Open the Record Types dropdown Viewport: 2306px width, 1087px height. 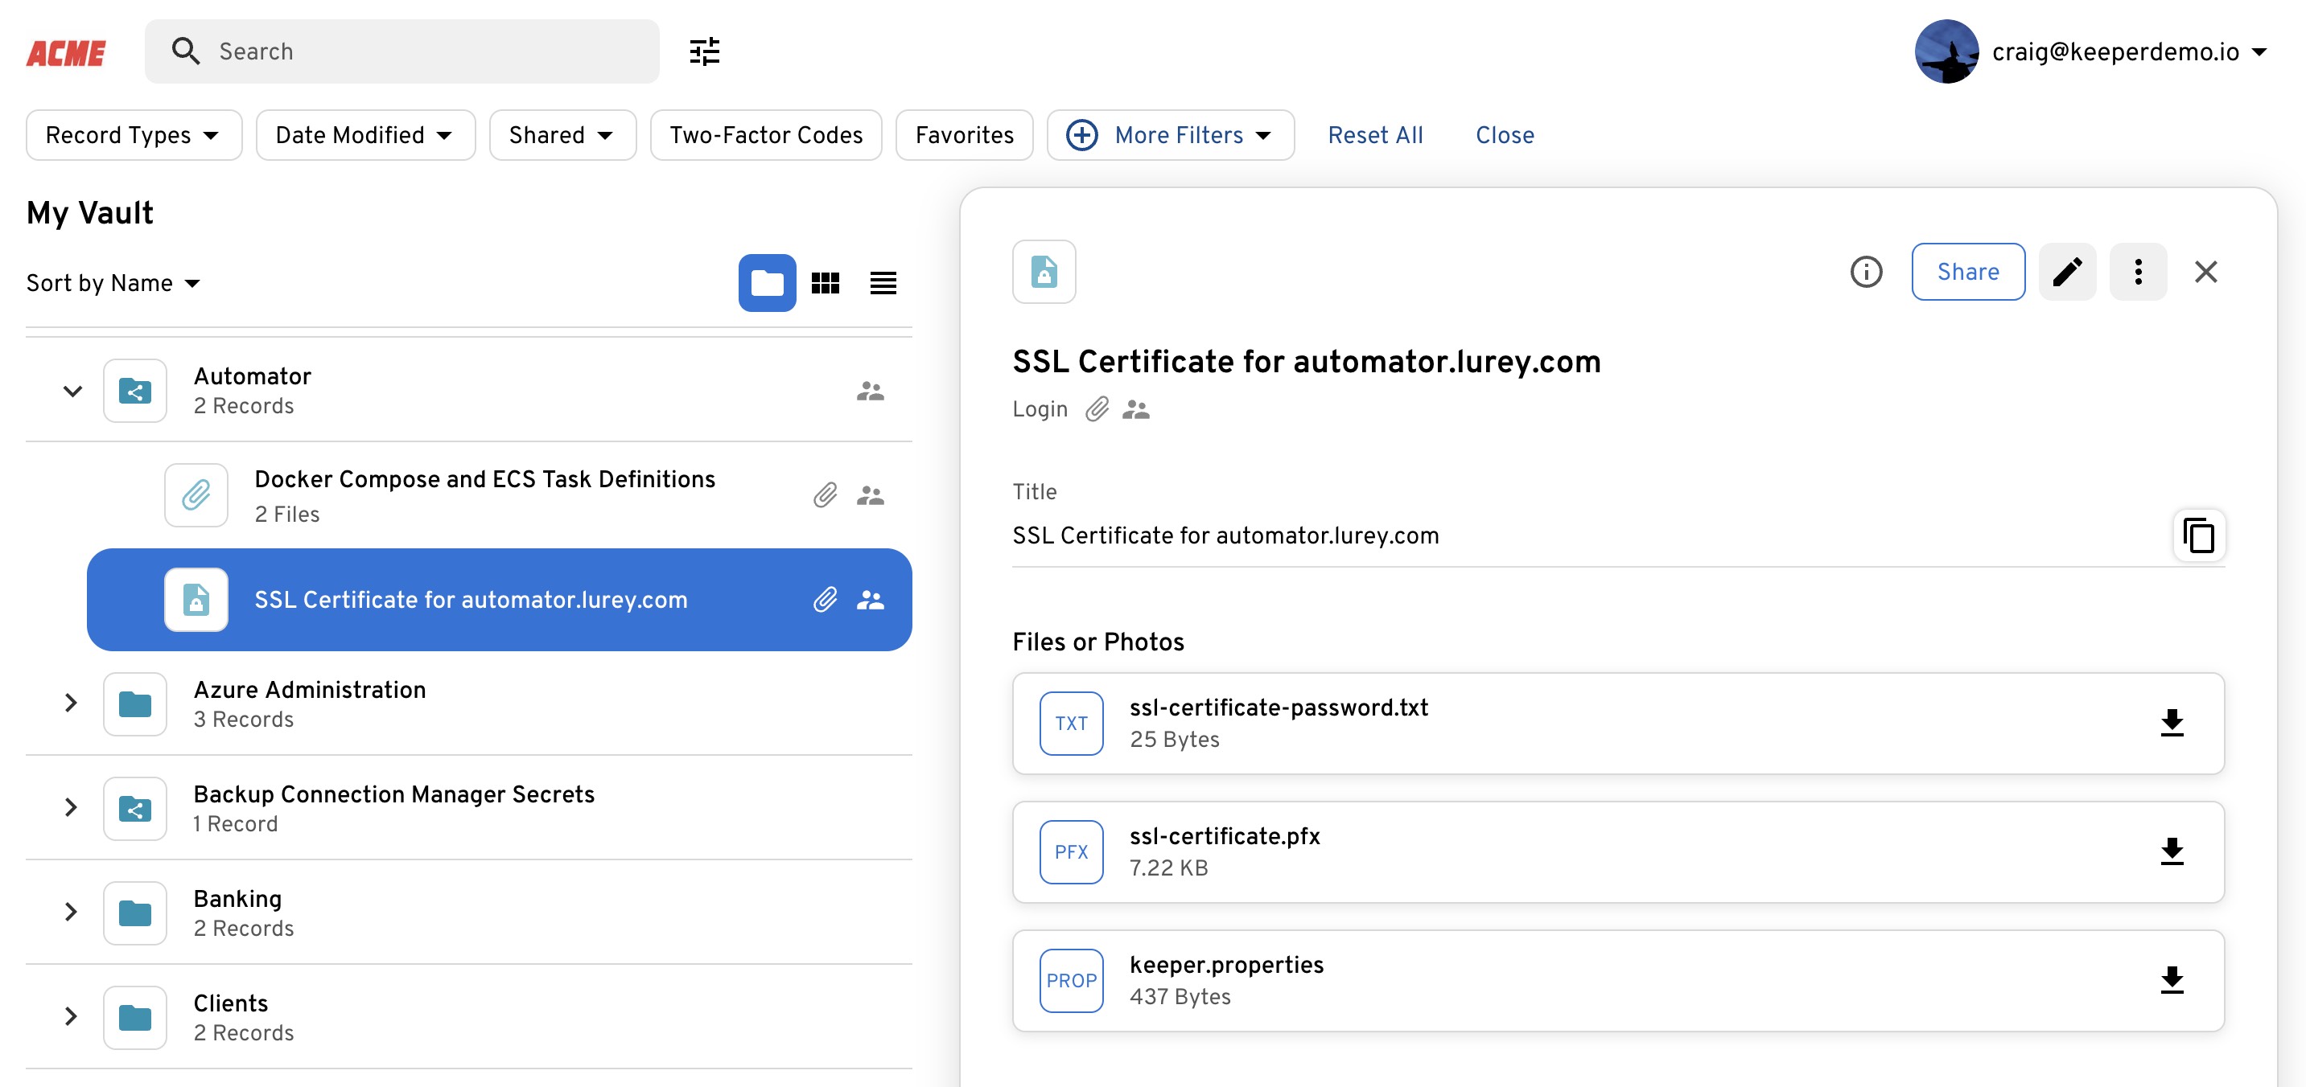[x=134, y=135]
